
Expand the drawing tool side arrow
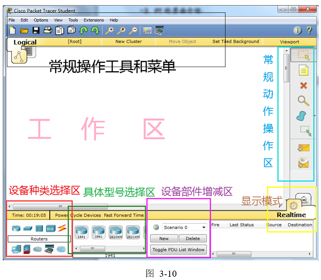pyautogui.click(x=314, y=115)
